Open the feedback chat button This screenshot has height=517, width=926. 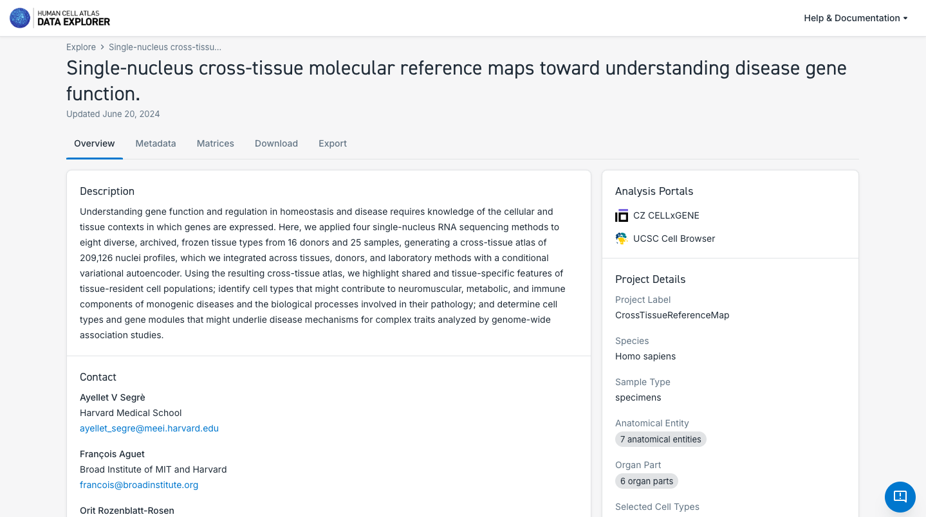click(x=900, y=496)
